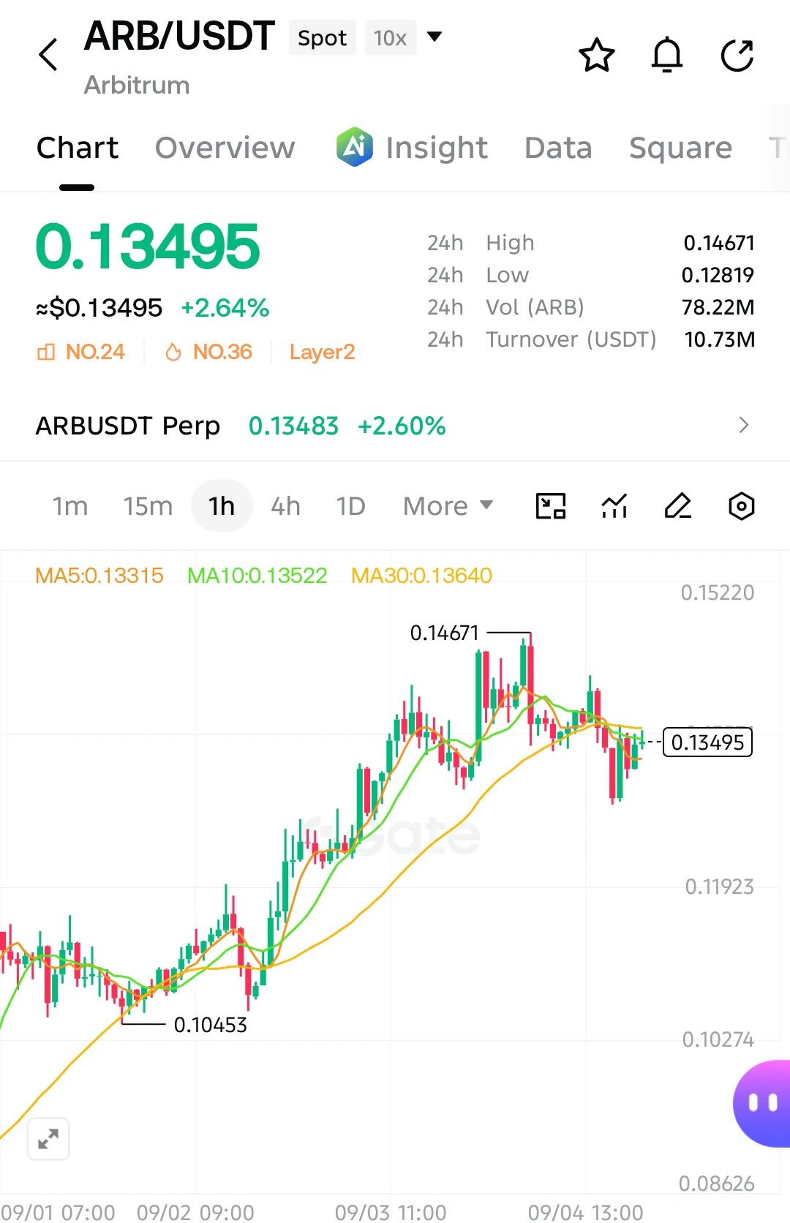Open ARBUSDT Perp chevron arrow
This screenshot has height=1223, width=790.
[x=744, y=425]
